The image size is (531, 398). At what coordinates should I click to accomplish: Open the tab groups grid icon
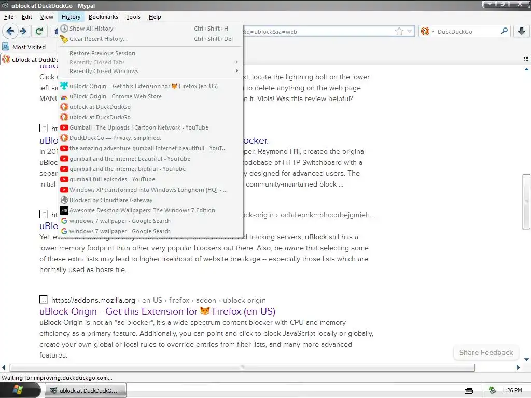tap(526, 59)
